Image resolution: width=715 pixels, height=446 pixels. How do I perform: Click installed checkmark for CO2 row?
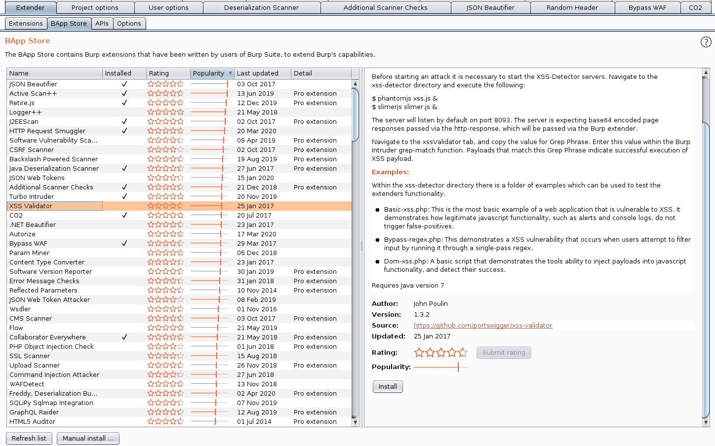point(124,215)
